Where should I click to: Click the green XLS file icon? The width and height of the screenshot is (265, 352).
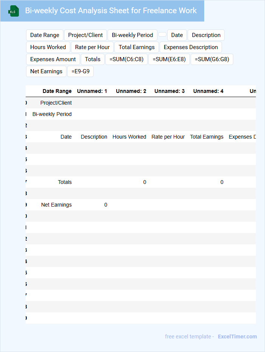[14, 11]
